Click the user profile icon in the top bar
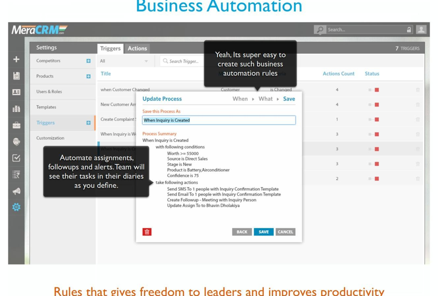Viewport: 438px width, 296px height. point(420,29)
